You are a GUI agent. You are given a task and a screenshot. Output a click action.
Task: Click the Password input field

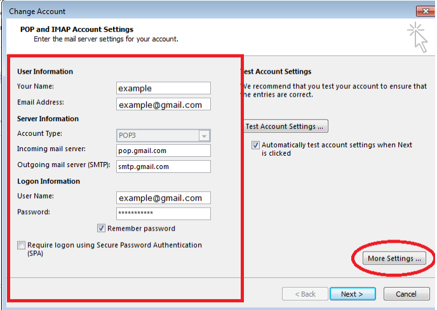(x=163, y=213)
